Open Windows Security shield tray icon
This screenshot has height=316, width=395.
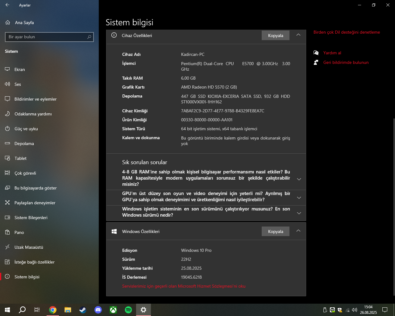[x=340, y=310]
